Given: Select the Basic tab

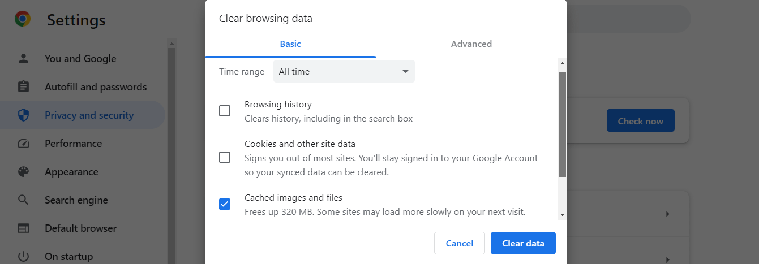Looking at the screenshot, I should coord(290,44).
